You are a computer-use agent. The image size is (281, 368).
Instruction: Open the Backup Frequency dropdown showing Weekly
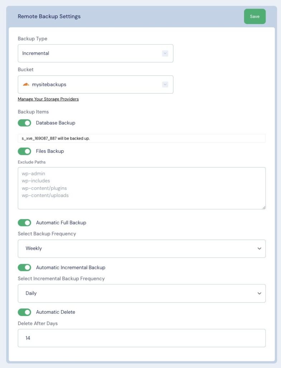pyautogui.click(x=142, y=248)
